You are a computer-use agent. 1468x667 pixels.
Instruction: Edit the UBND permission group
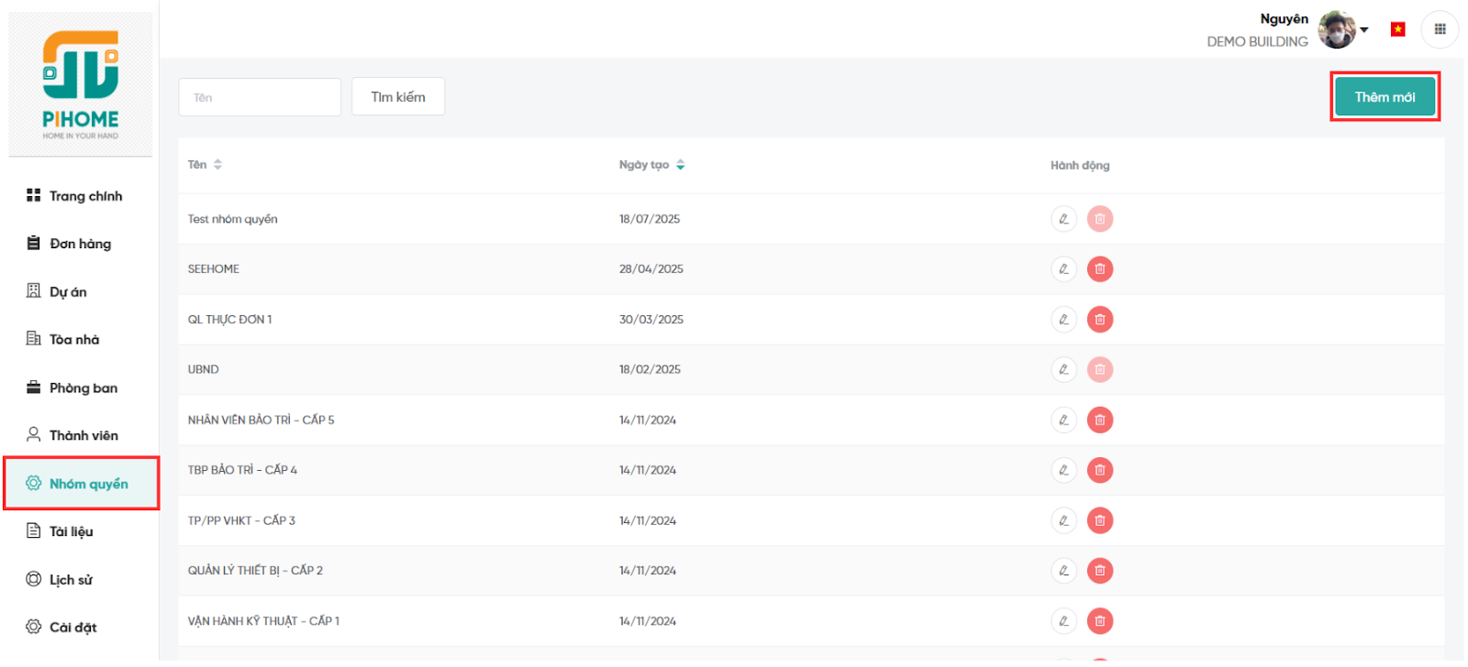point(1063,370)
